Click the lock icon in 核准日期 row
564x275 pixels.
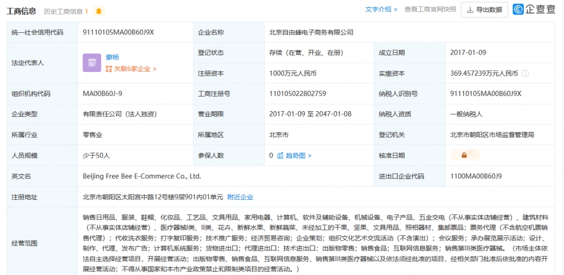coord(464,156)
